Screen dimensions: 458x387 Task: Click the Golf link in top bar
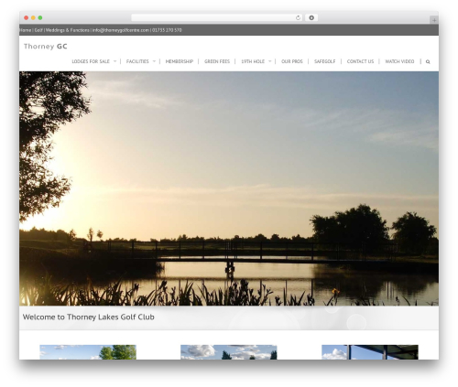[x=38, y=30]
